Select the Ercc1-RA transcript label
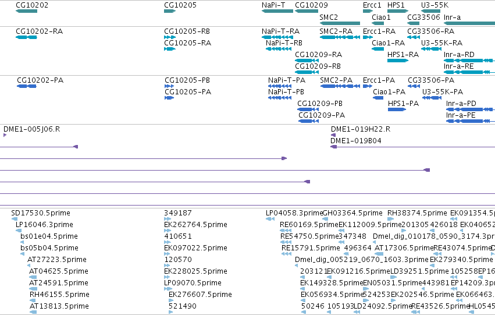Screen dimensions: 495x315 (379, 31)
